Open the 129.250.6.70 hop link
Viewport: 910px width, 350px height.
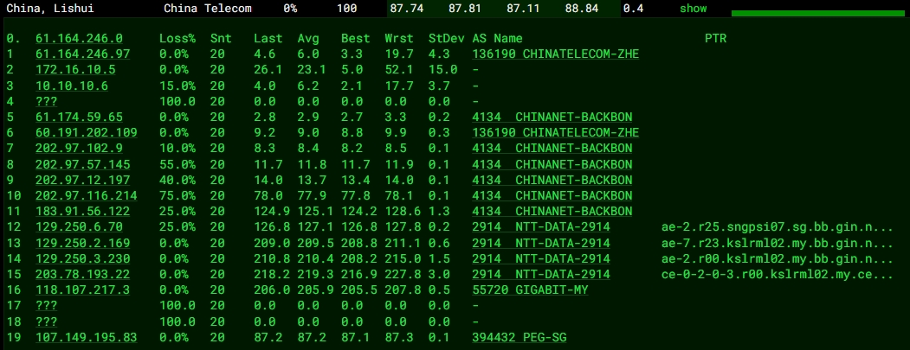(79, 226)
